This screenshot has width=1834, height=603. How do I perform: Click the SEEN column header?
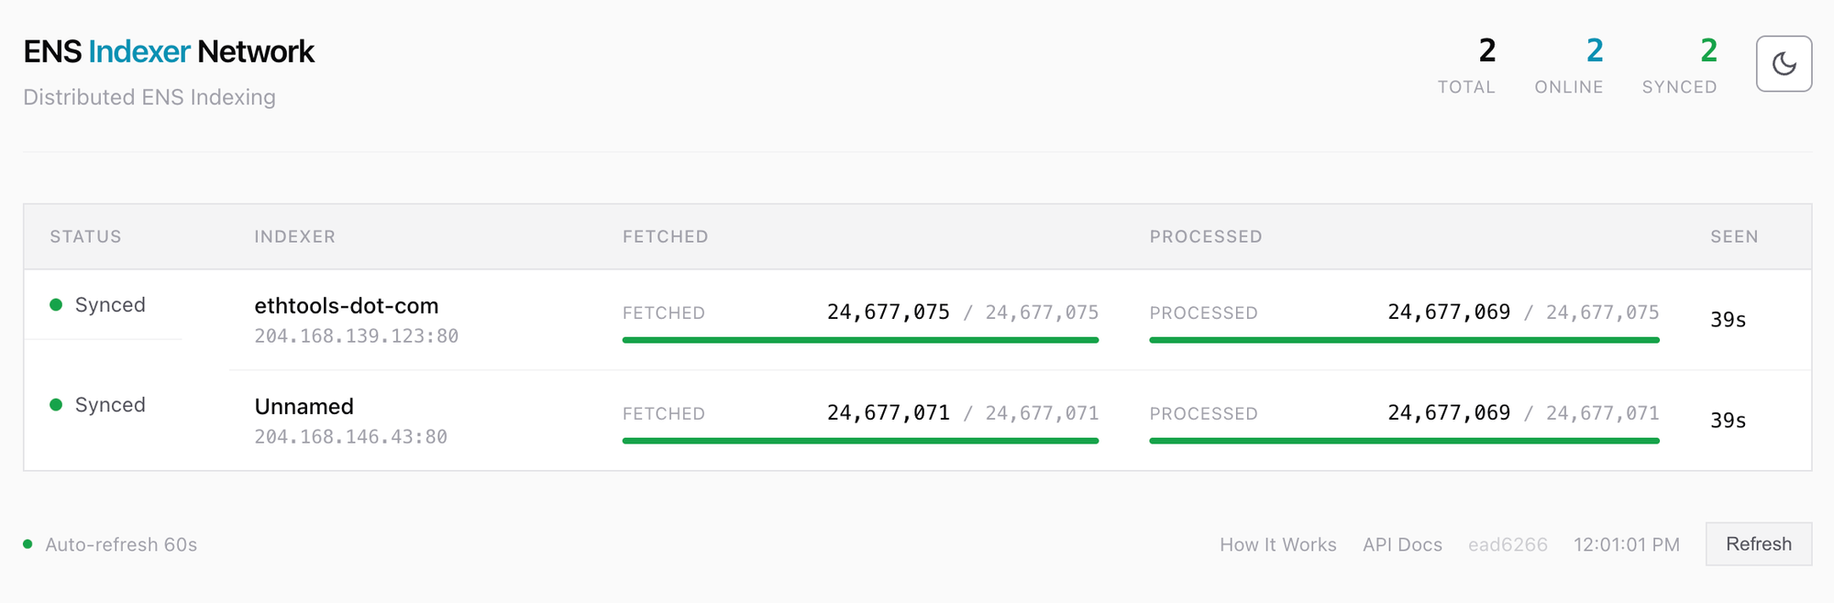[1733, 237]
